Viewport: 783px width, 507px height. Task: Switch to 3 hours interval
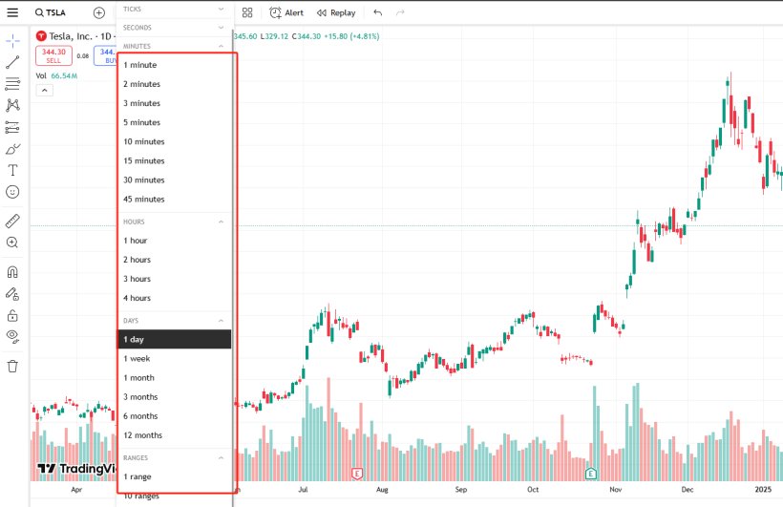(x=174, y=279)
